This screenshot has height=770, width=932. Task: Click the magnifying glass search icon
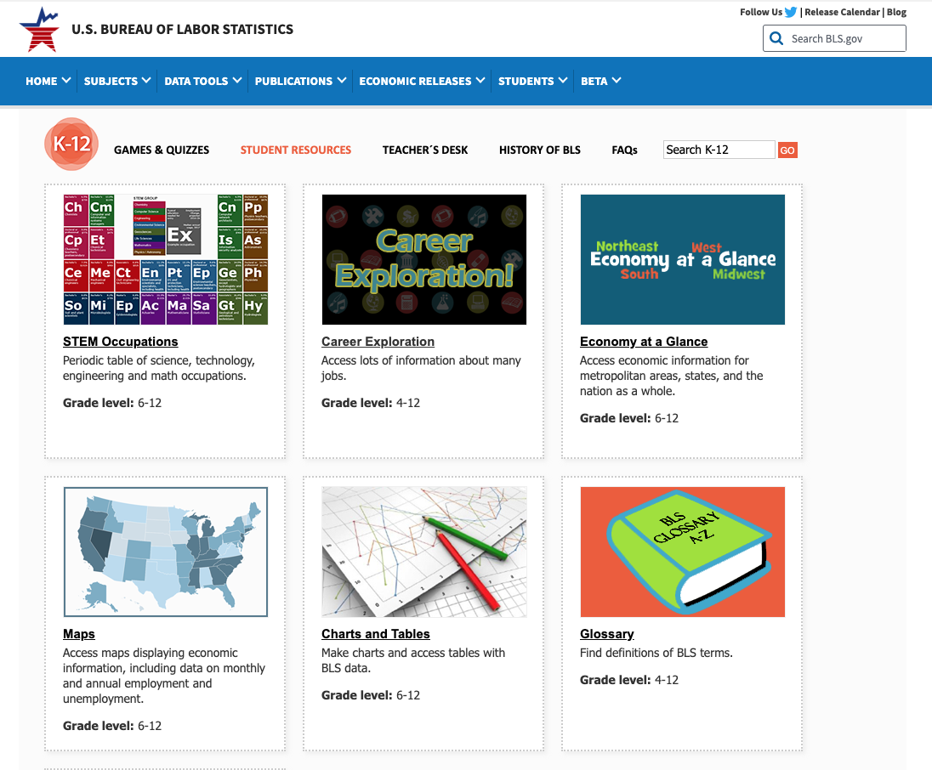776,38
